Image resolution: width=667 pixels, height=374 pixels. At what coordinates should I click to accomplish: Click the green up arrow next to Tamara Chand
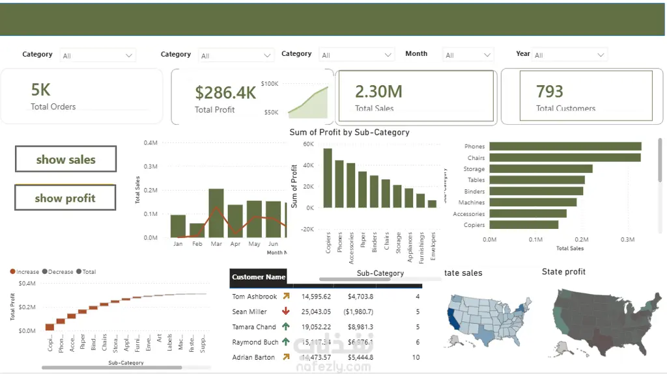click(286, 327)
